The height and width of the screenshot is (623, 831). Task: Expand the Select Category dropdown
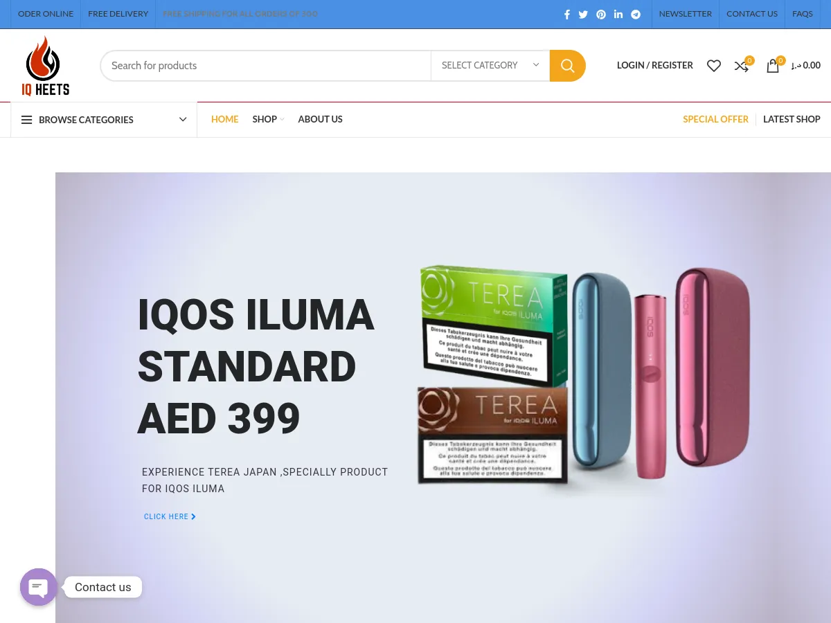(x=490, y=66)
